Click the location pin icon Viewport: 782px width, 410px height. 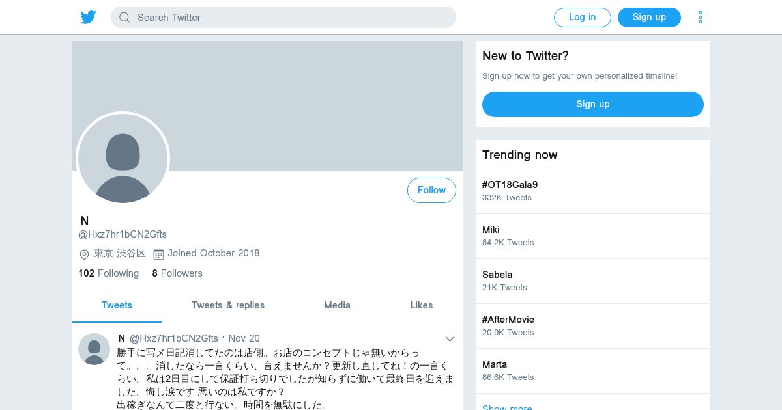click(84, 254)
